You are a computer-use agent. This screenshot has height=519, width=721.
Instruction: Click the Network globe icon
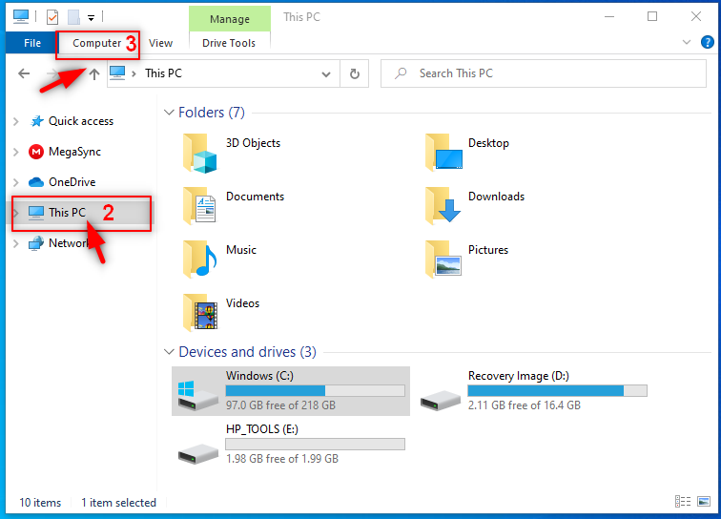36,243
